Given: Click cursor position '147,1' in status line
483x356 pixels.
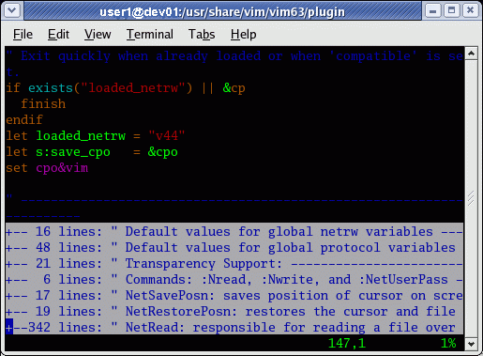Looking at the screenshot, I should coord(347,344).
